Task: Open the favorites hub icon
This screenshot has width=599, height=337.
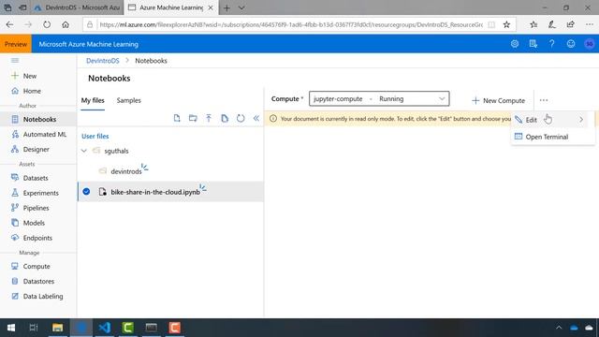Action: [533, 24]
